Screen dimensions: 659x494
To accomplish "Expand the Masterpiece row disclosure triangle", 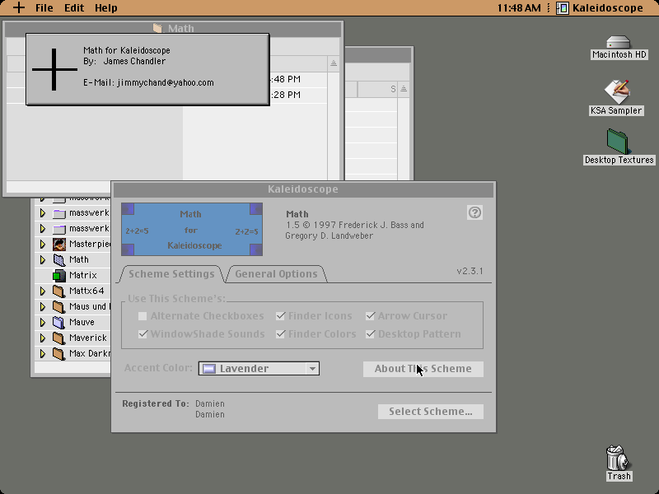I will (x=43, y=244).
